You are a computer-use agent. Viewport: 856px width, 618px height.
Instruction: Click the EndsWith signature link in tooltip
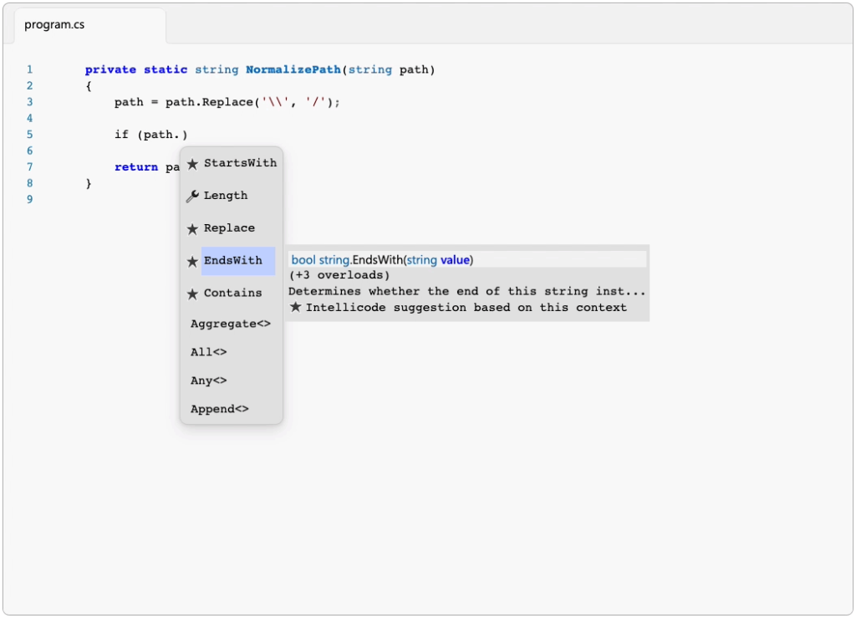[381, 259]
